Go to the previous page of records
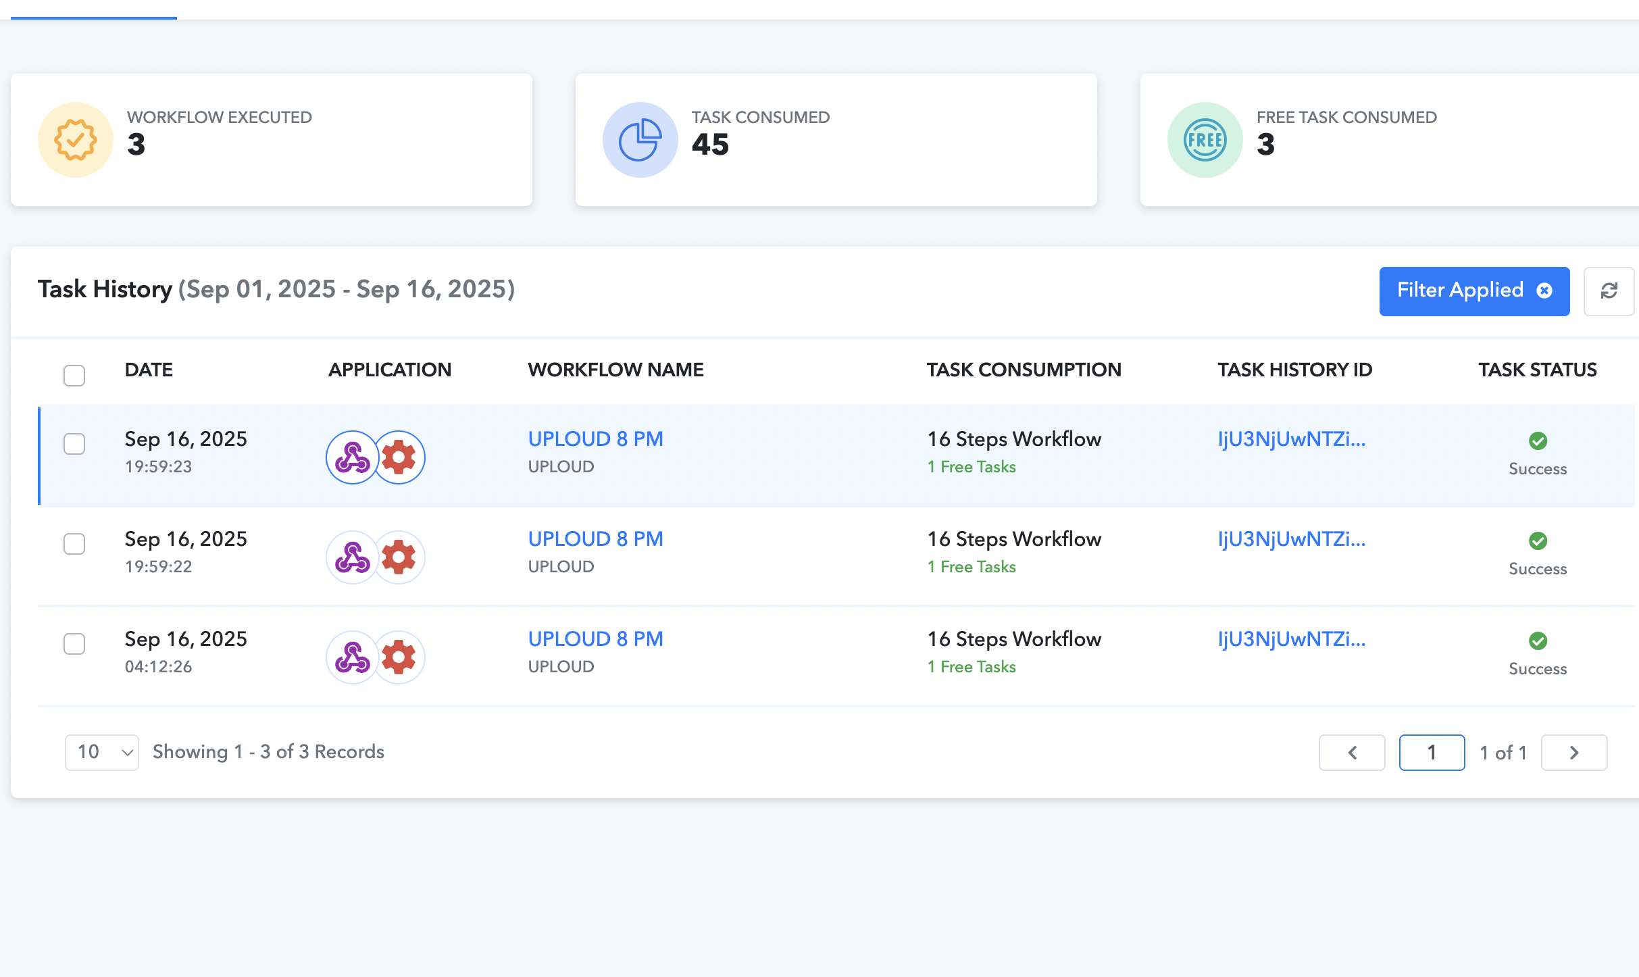The width and height of the screenshot is (1639, 977). [1352, 752]
